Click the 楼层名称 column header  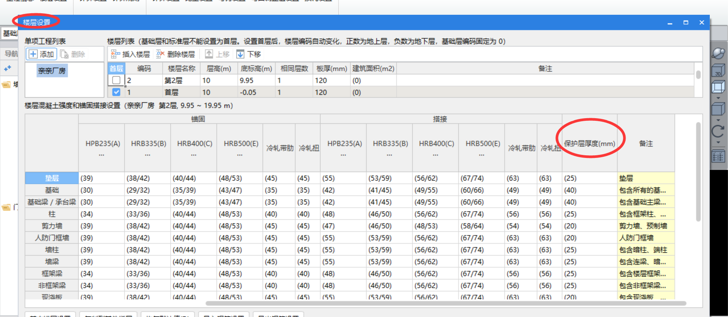(181, 69)
